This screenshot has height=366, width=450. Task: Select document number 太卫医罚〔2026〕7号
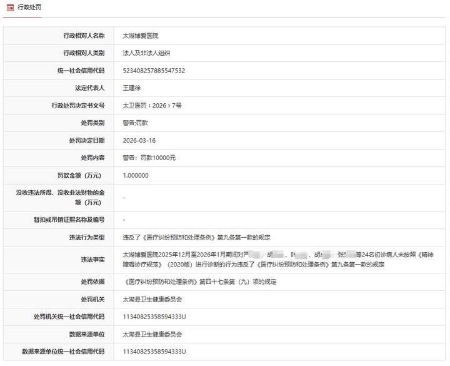(152, 106)
